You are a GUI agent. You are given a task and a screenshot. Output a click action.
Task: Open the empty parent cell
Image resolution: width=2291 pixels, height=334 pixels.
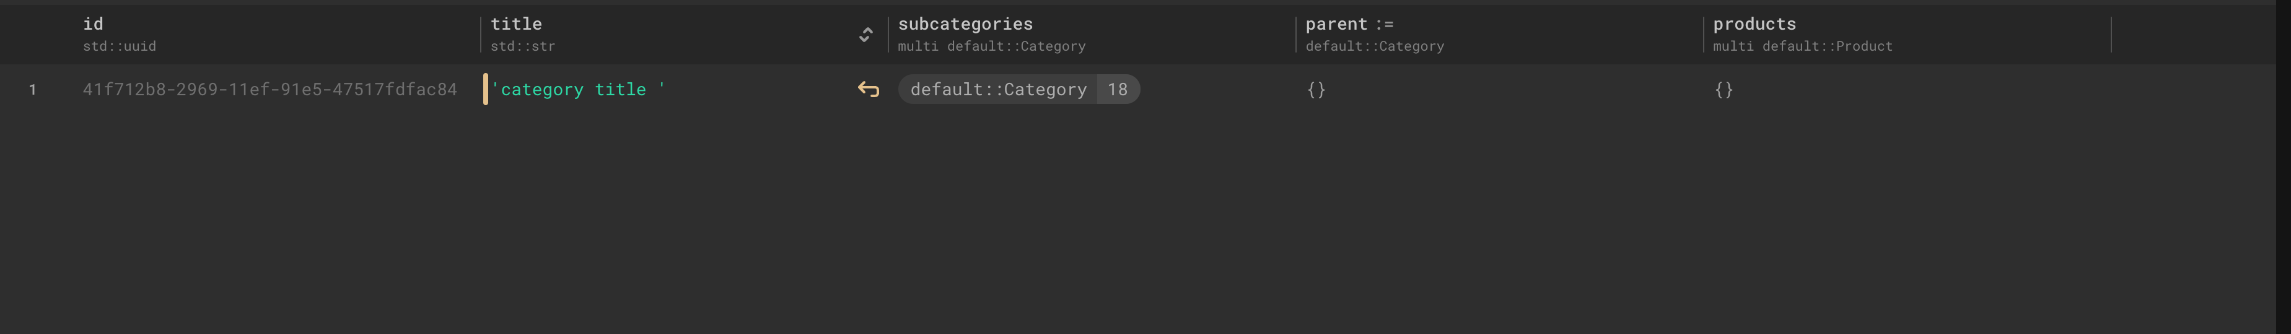[x=1316, y=90]
